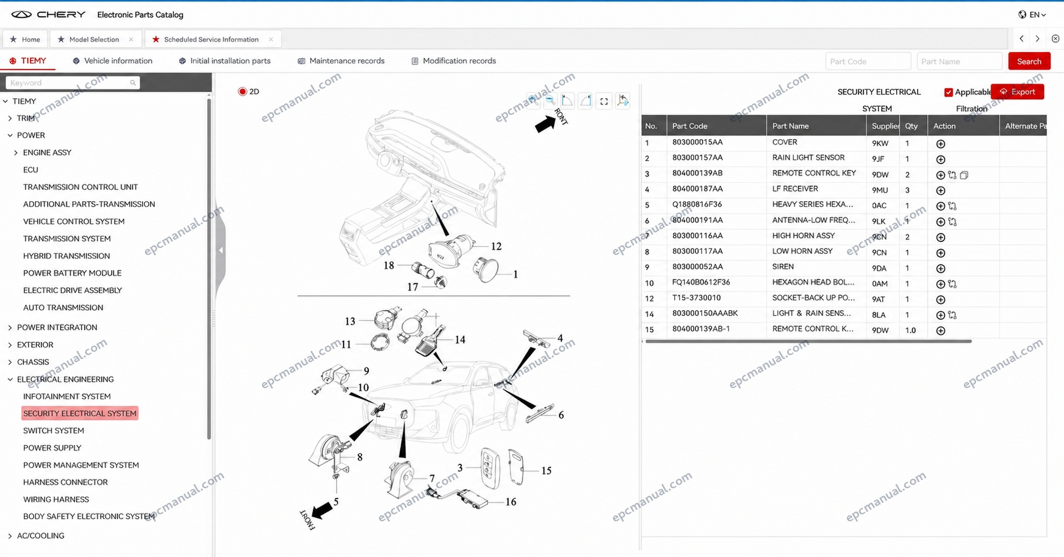
Task: Toggle fullscreen view of the diagram
Action: tap(604, 101)
